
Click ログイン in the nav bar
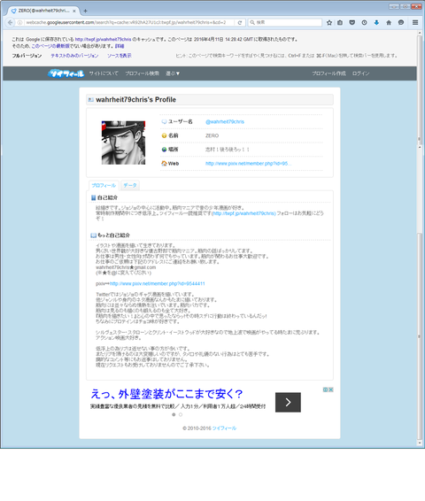pos(360,73)
